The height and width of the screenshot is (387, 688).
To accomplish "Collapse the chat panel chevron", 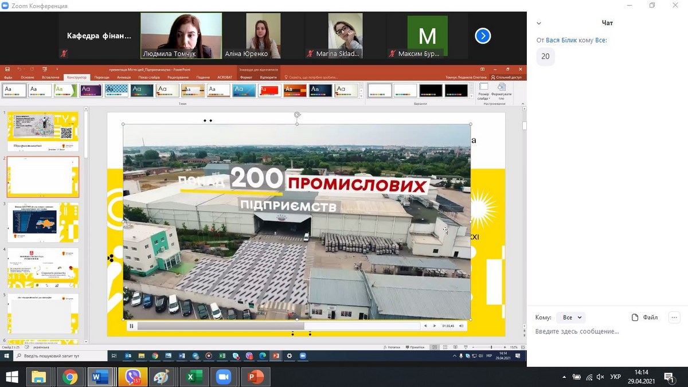I will (539, 24).
